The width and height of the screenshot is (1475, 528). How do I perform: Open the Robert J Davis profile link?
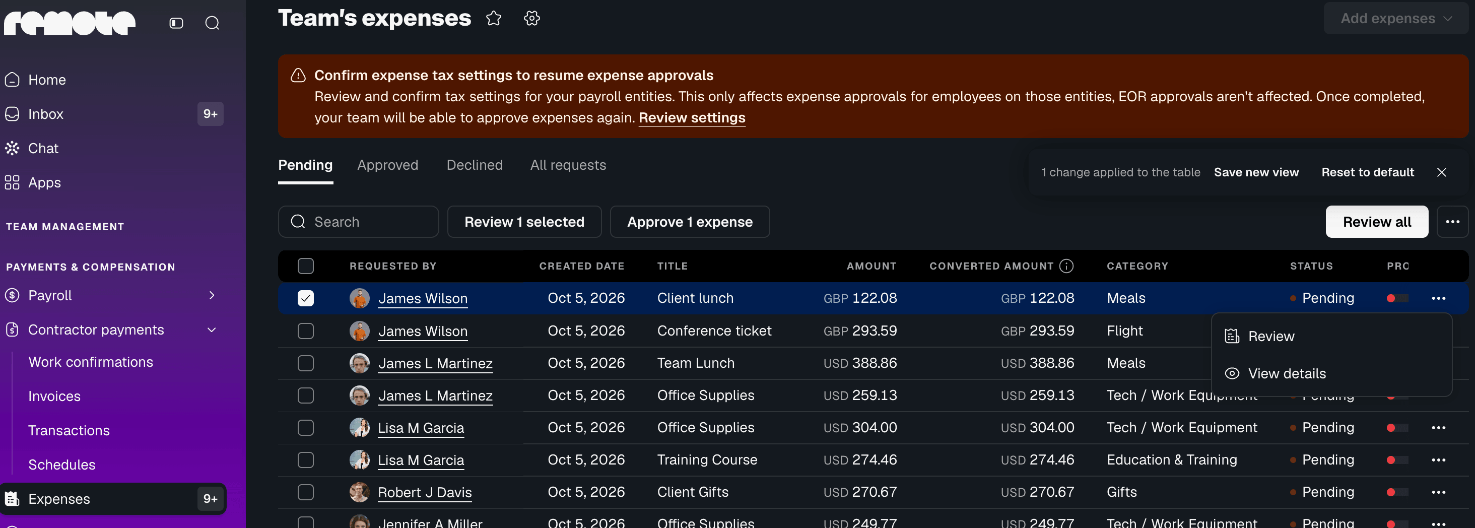click(x=425, y=493)
